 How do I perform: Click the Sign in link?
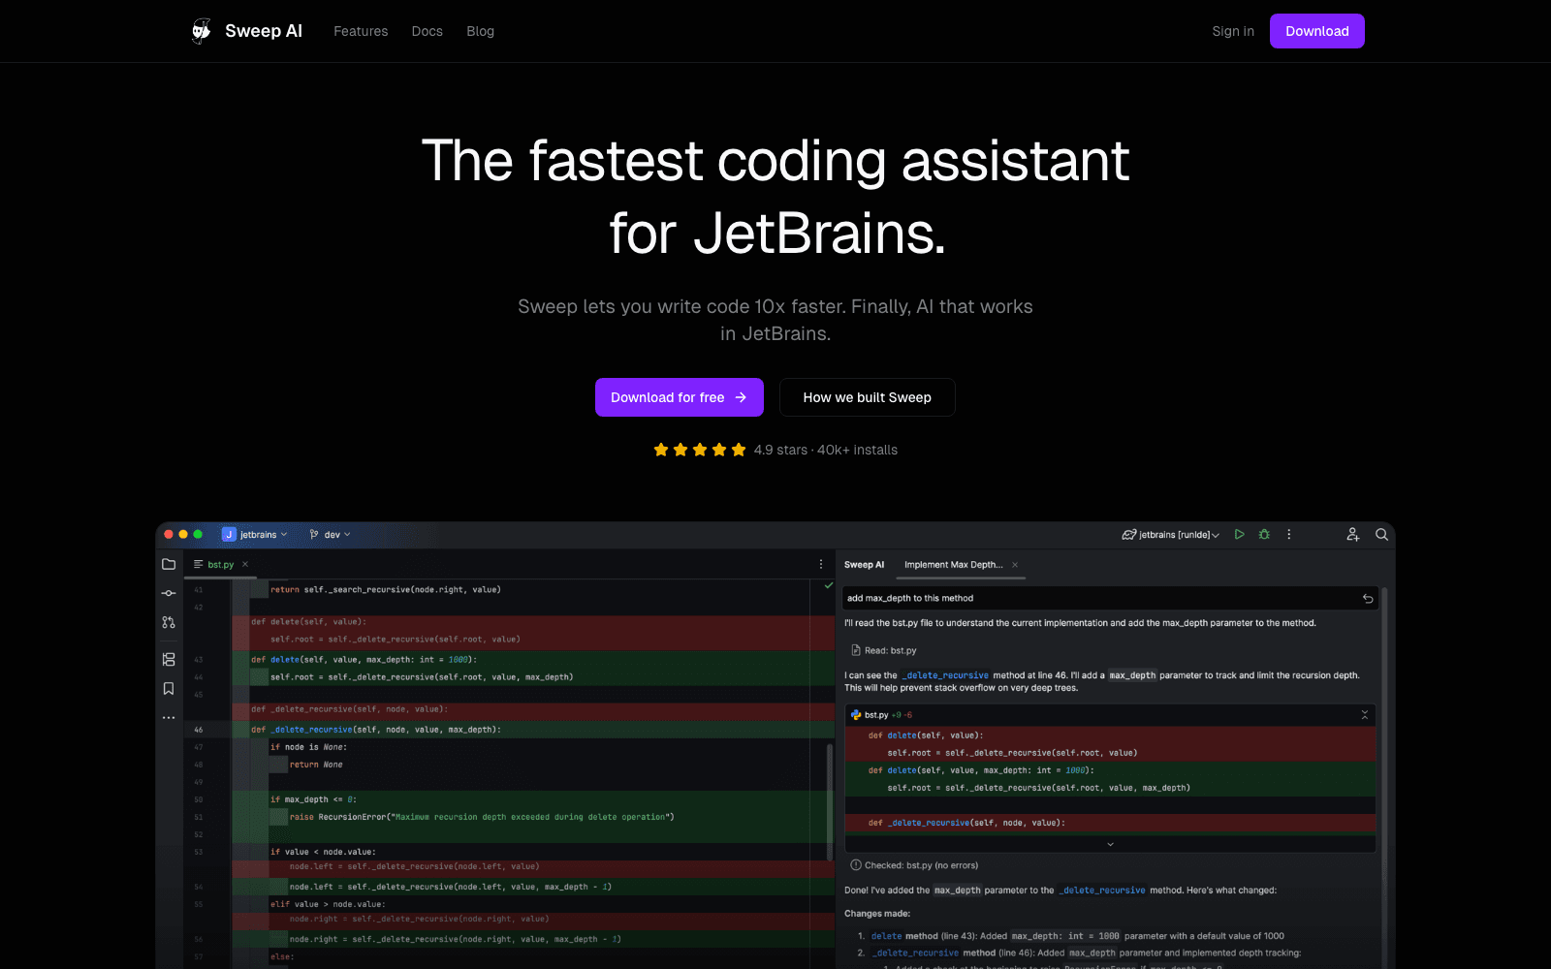click(x=1233, y=31)
